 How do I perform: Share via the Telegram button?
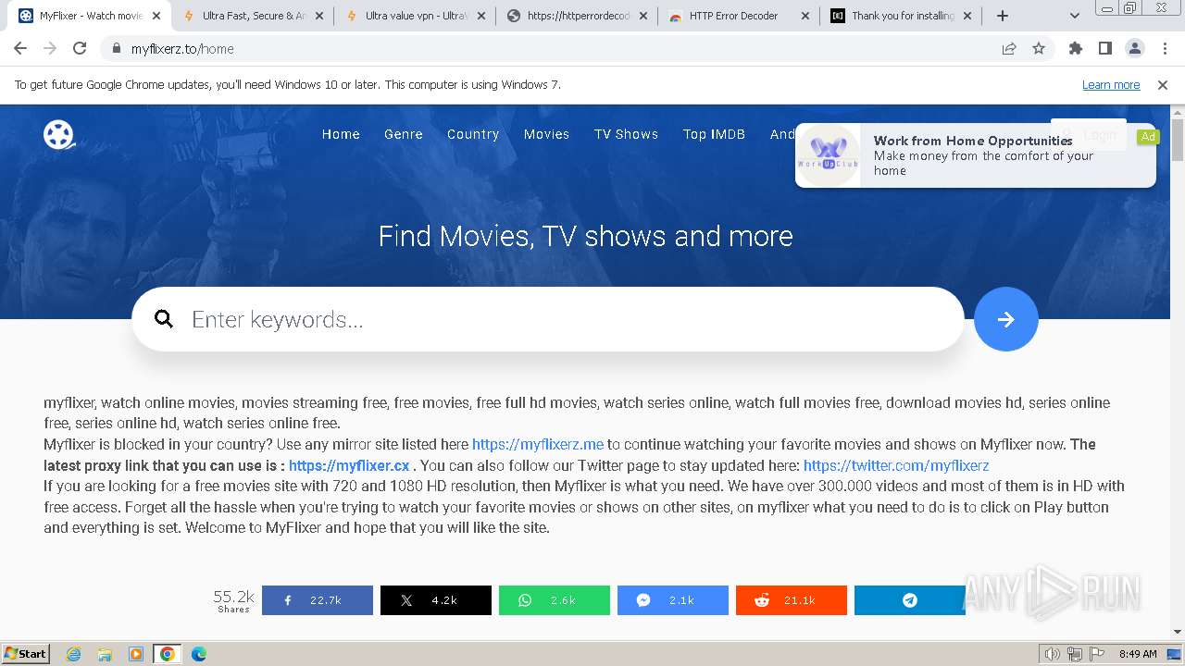tap(910, 600)
